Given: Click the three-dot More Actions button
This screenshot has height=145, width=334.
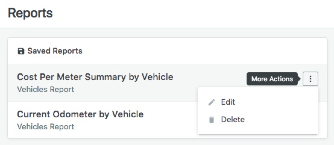Looking at the screenshot, I should [x=310, y=79].
